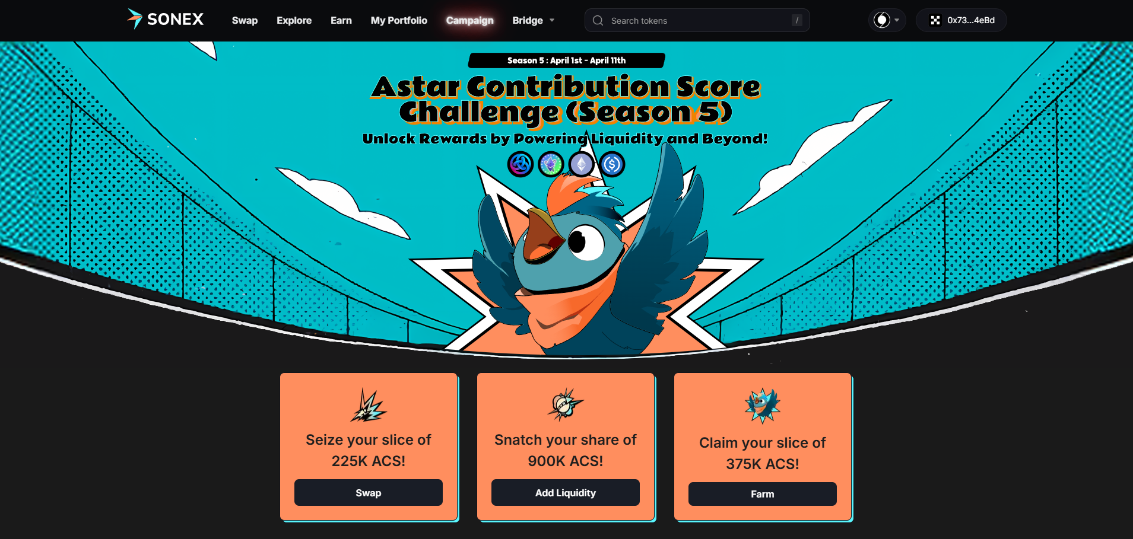
Task: Click the Astar token icon under the banner
Action: [521, 164]
